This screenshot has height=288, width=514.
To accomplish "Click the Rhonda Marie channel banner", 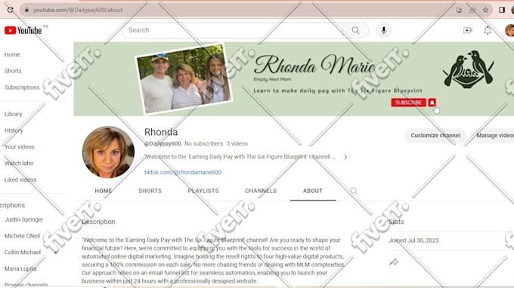I will click(294, 79).
